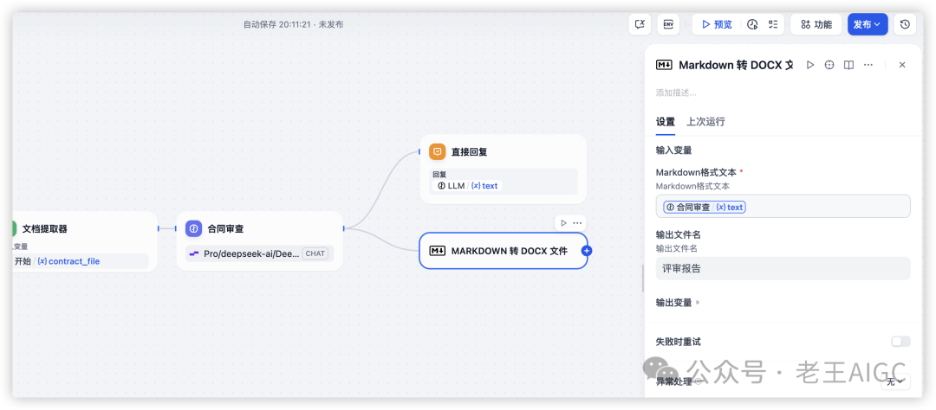Viewport: 936px width, 410px height.
Task: Select the 文档提取器 node title
Action: coord(45,228)
